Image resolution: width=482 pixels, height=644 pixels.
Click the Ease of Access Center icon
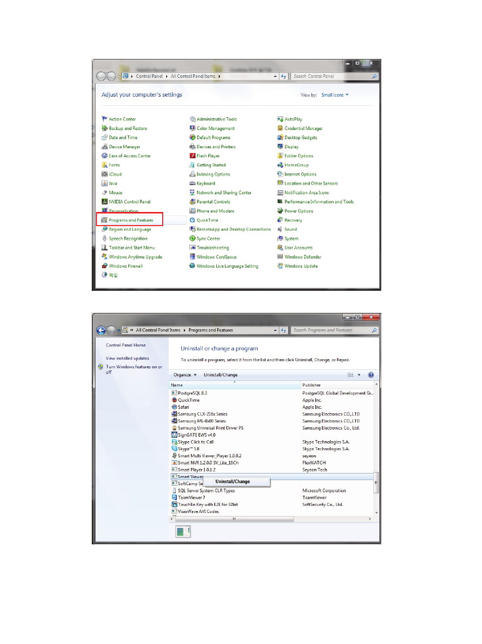click(x=105, y=156)
